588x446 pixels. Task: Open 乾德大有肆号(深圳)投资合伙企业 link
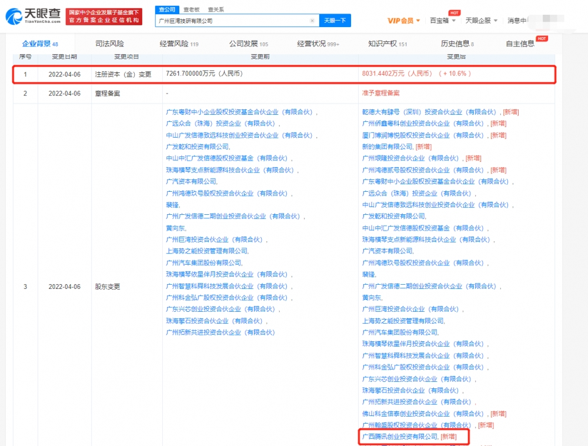coord(430,112)
